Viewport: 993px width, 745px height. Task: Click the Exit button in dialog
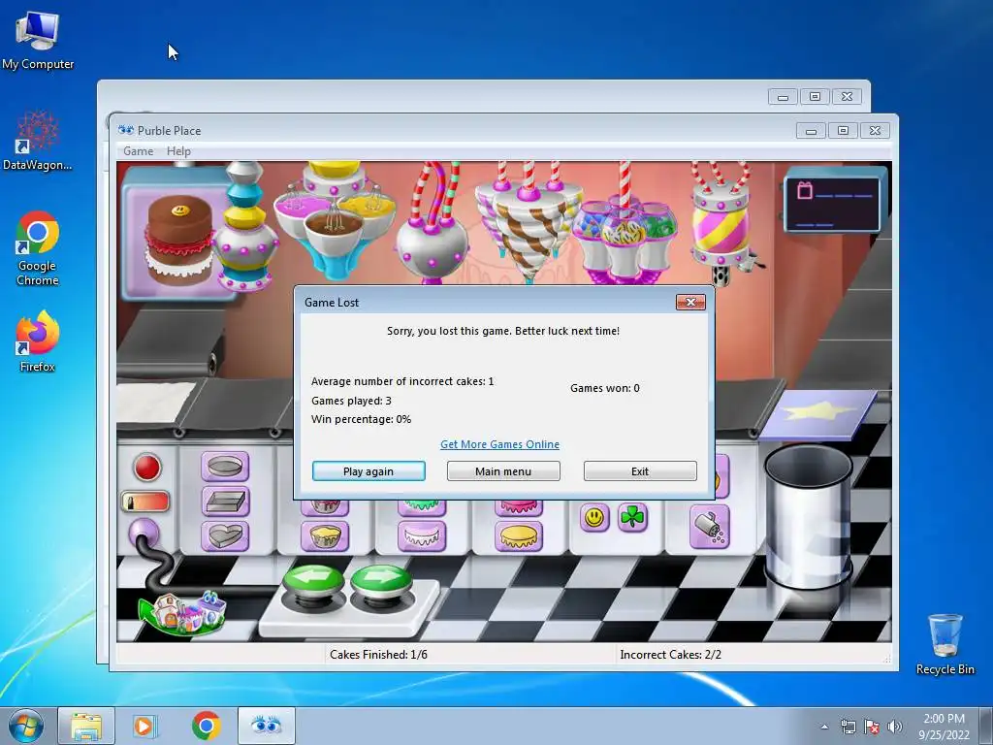pos(640,471)
